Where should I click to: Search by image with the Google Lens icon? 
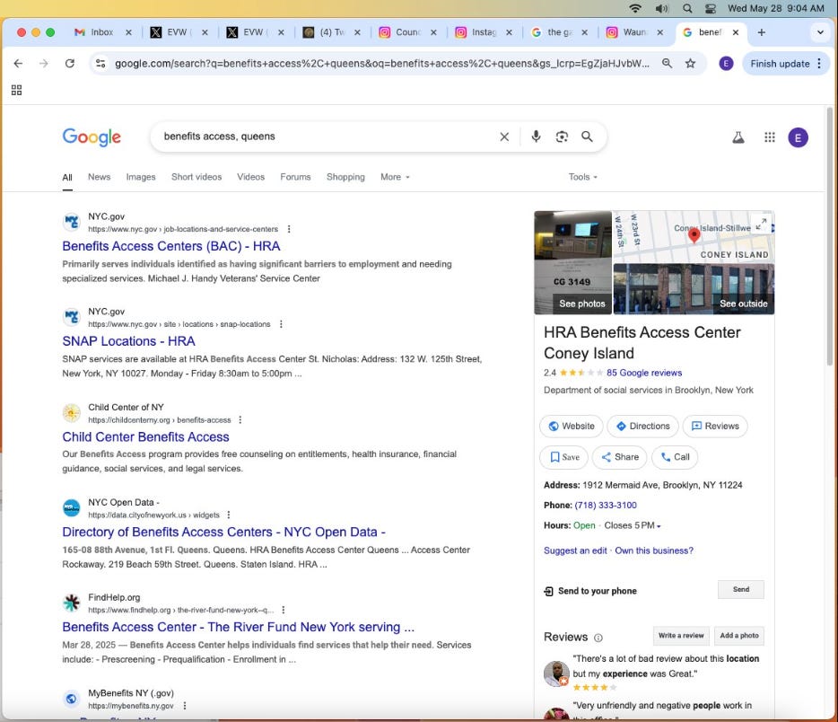(562, 136)
